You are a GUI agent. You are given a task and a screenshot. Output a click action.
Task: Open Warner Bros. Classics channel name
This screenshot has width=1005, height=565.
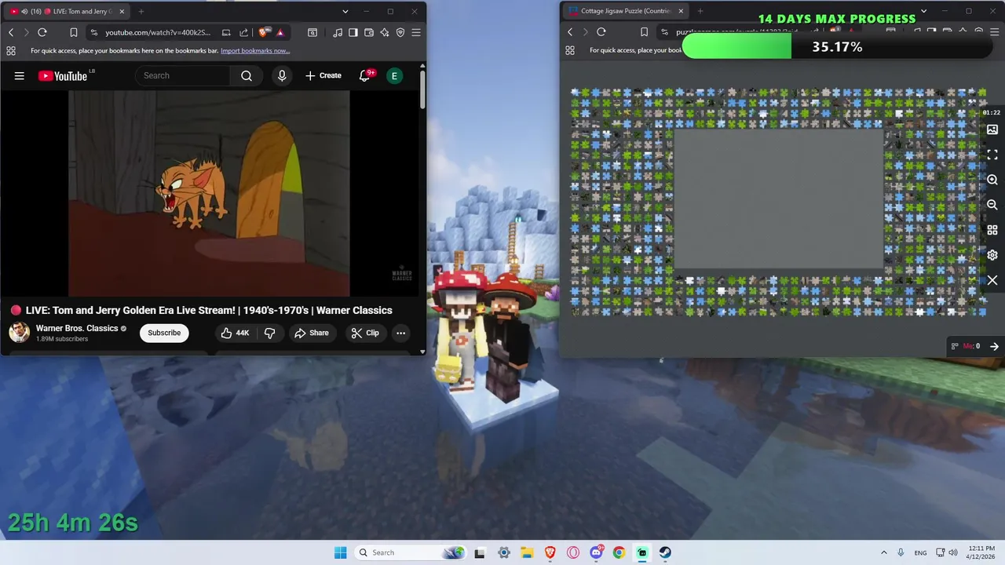pos(77,328)
